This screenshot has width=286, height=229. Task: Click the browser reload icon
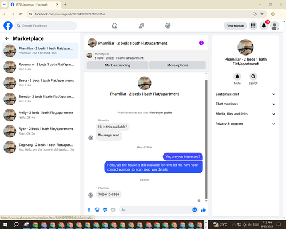(x=21, y=14)
